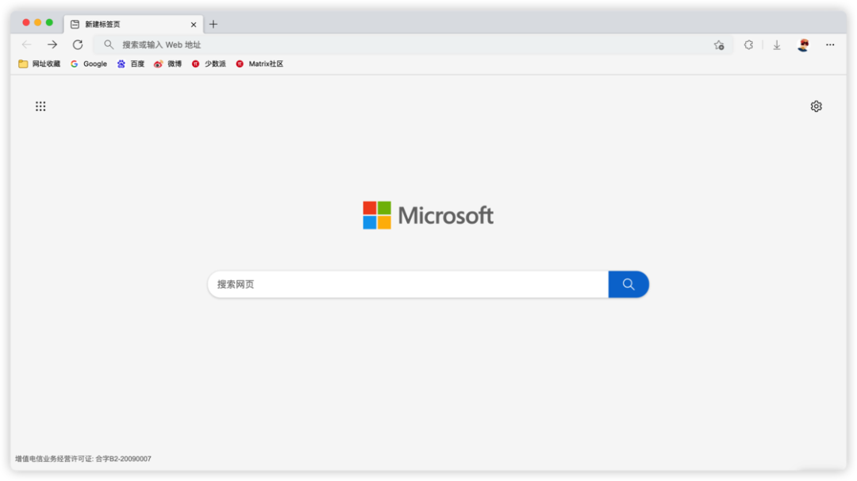857x481 pixels.
Task: Open the 百度 bookmark
Action: tap(131, 64)
